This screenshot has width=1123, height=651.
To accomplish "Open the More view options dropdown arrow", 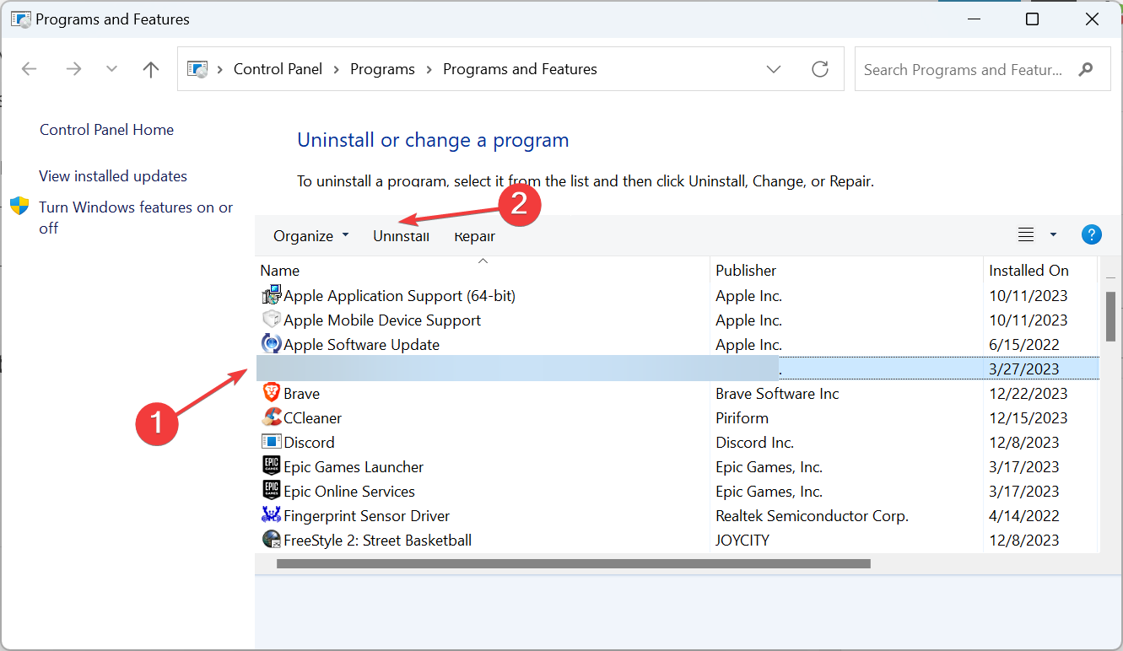I will (x=1053, y=235).
